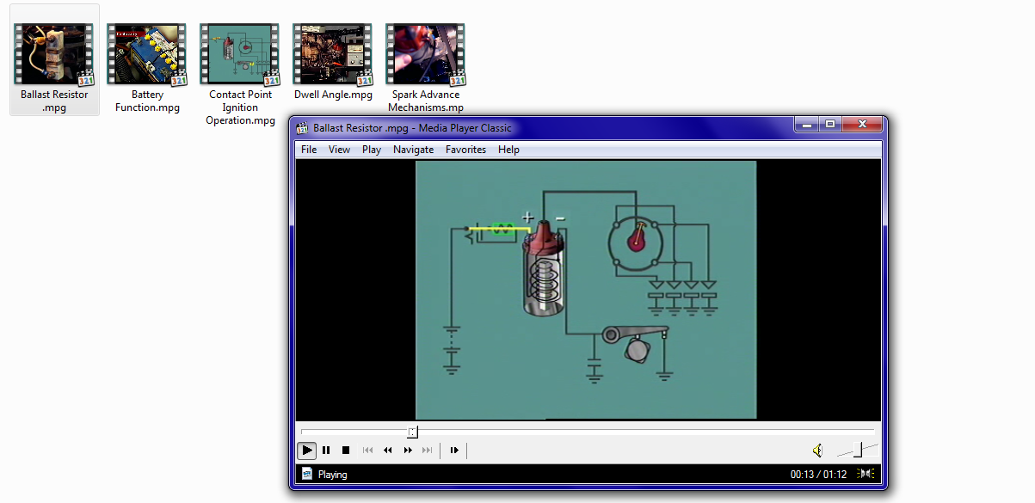Click the Ballast Resistor .mpg file name label
This screenshot has height=503, width=1035.
click(x=55, y=101)
